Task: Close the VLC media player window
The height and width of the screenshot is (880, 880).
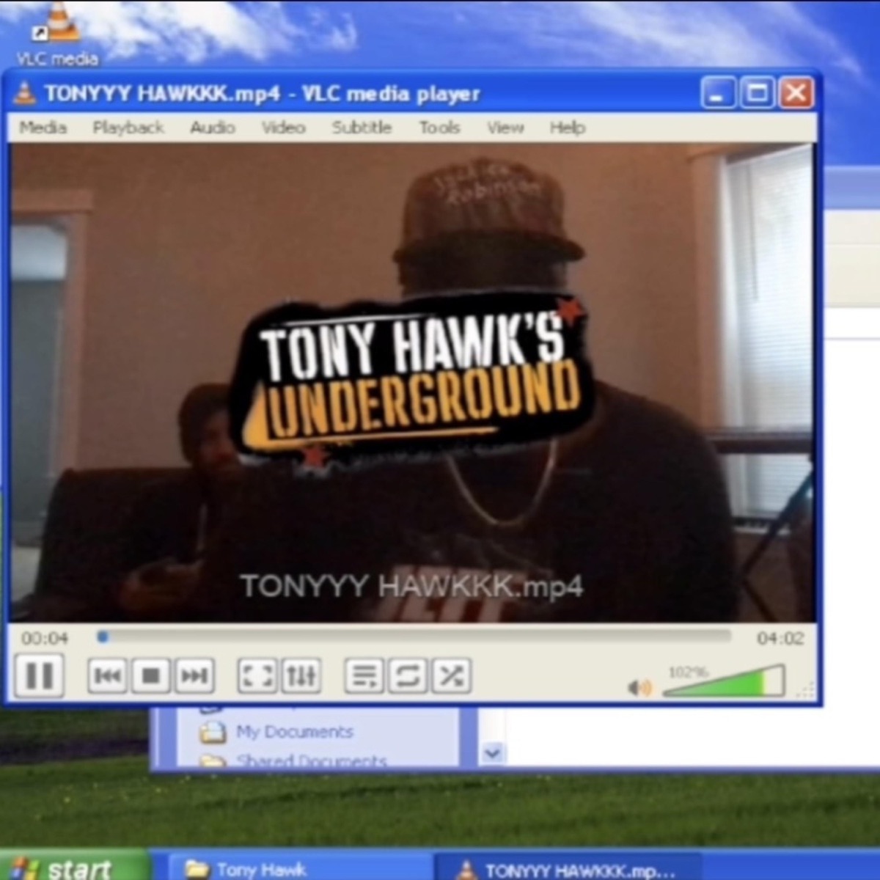Action: [x=796, y=93]
